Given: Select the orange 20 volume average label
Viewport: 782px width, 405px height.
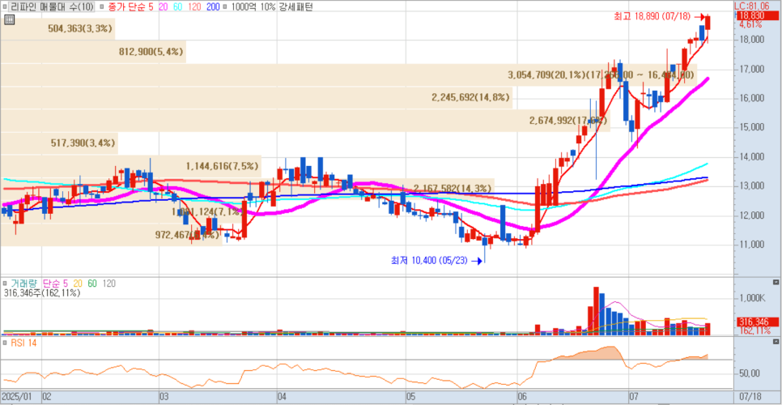Looking at the screenshot, I should (x=79, y=283).
